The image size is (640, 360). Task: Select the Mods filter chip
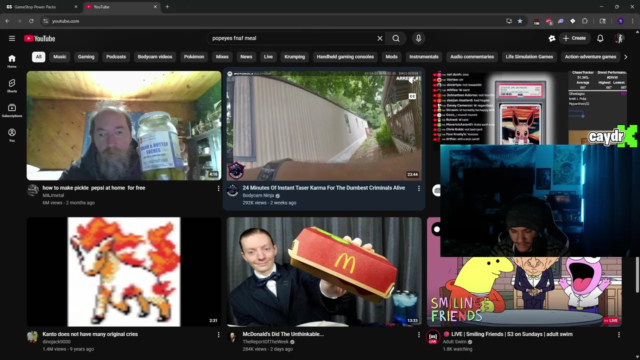pos(391,56)
